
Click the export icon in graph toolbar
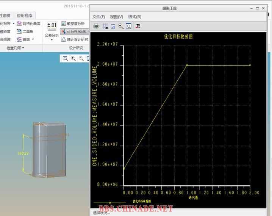click(x=138, y=26)
